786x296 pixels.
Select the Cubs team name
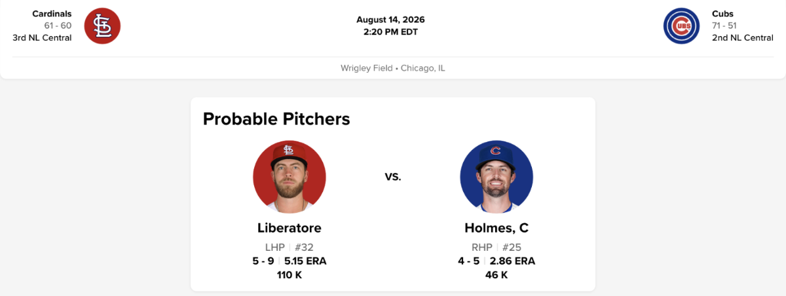tap(723, 14)
